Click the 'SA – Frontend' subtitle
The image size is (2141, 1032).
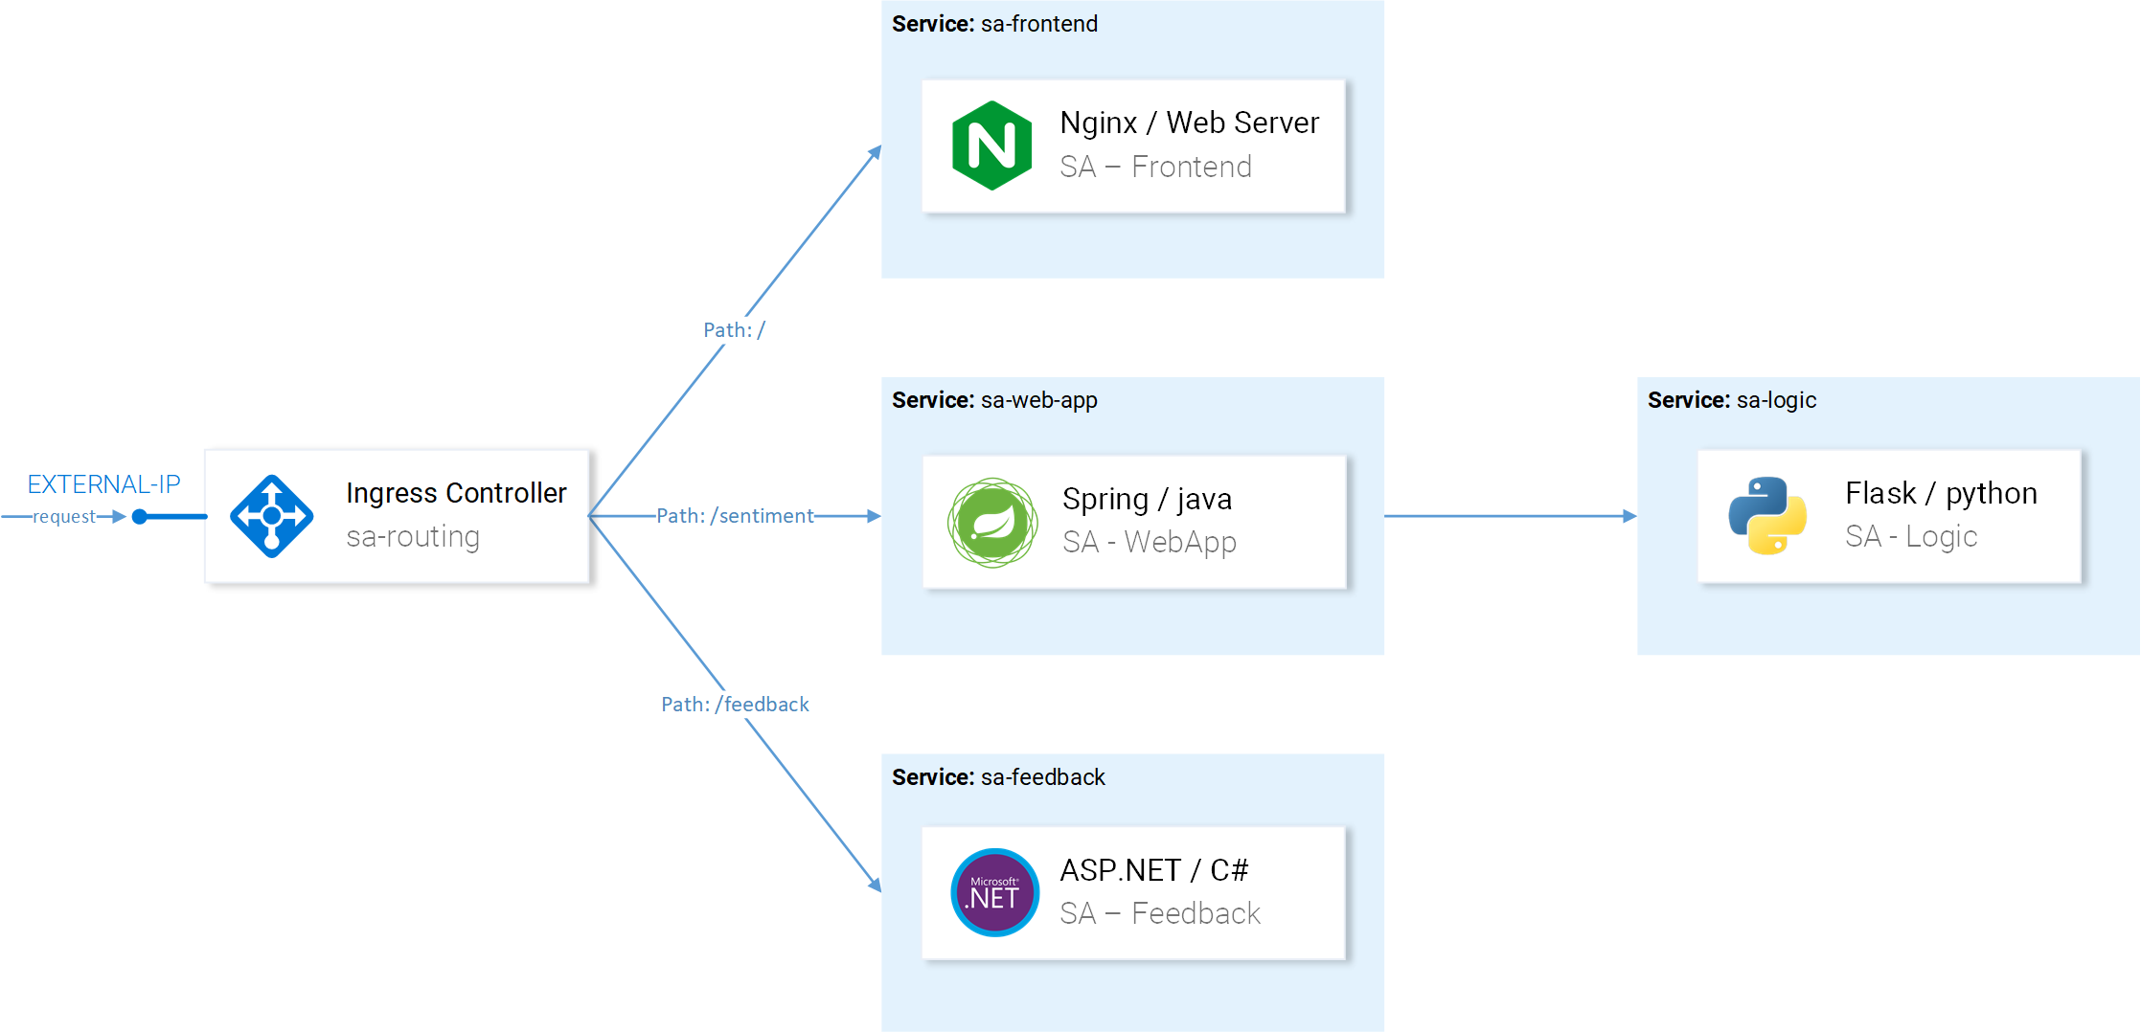click(1156, 167)
